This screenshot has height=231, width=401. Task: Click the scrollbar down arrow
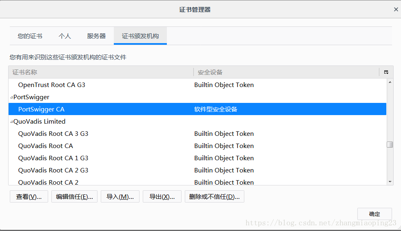tap(390, 181)
